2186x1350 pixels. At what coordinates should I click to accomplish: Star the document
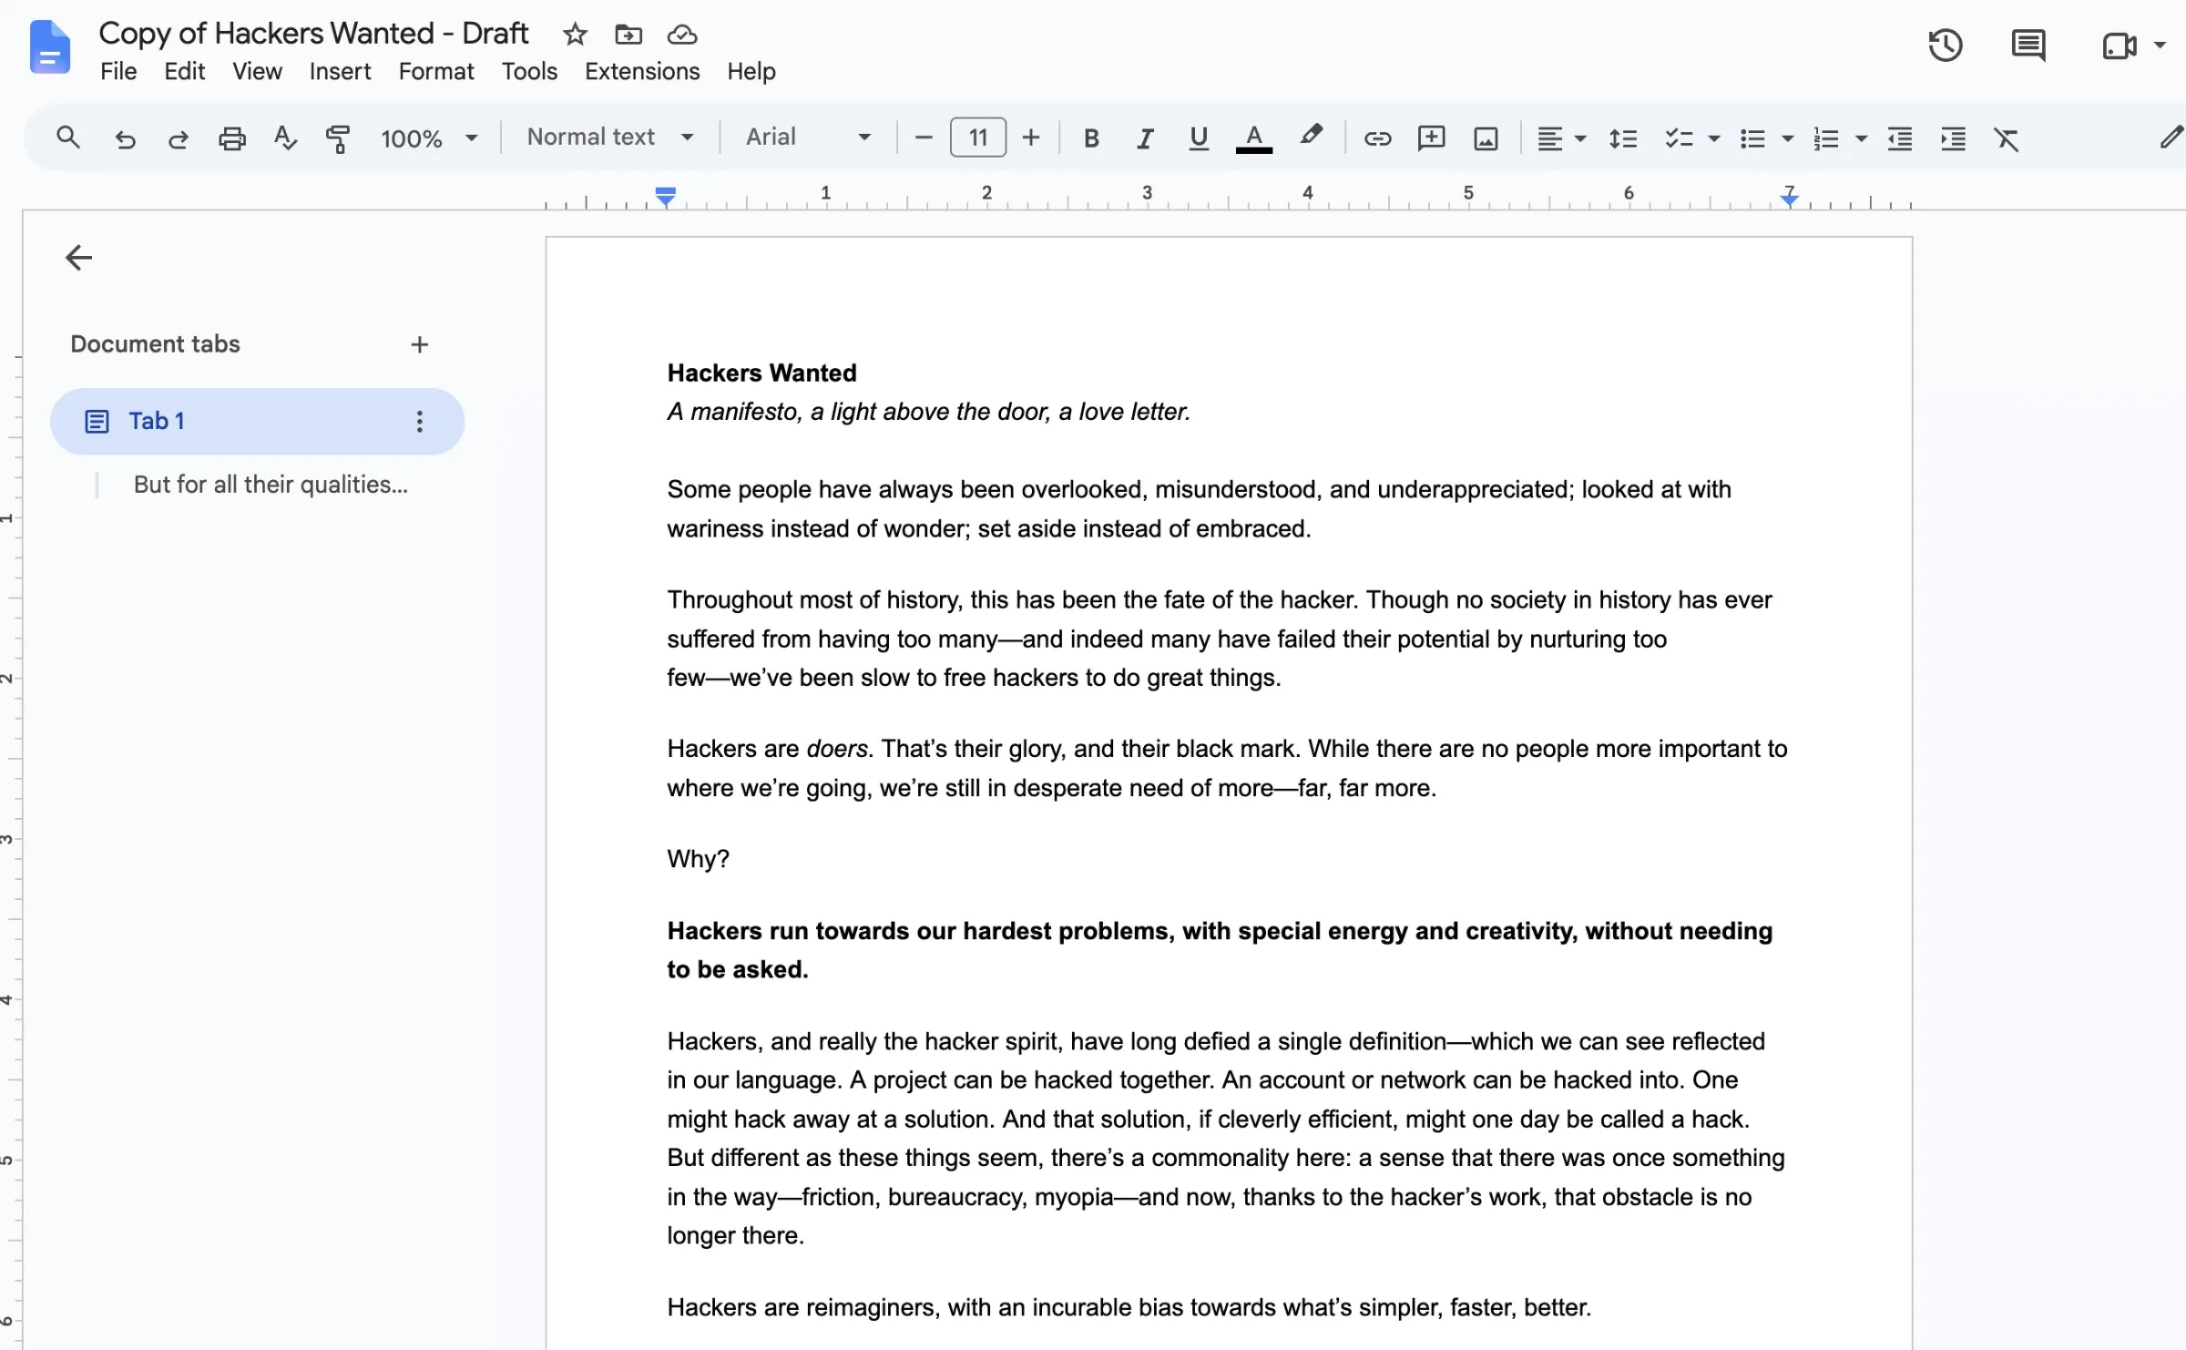575,35
